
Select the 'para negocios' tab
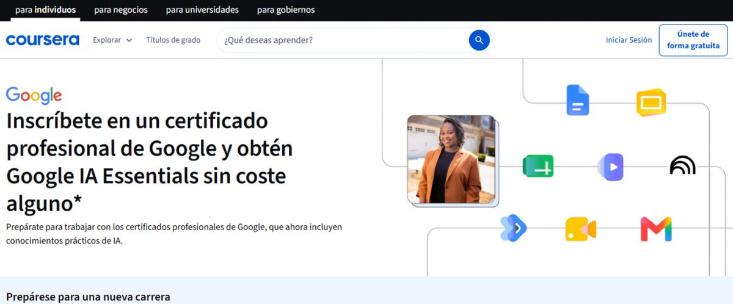(x=120, y=10)
